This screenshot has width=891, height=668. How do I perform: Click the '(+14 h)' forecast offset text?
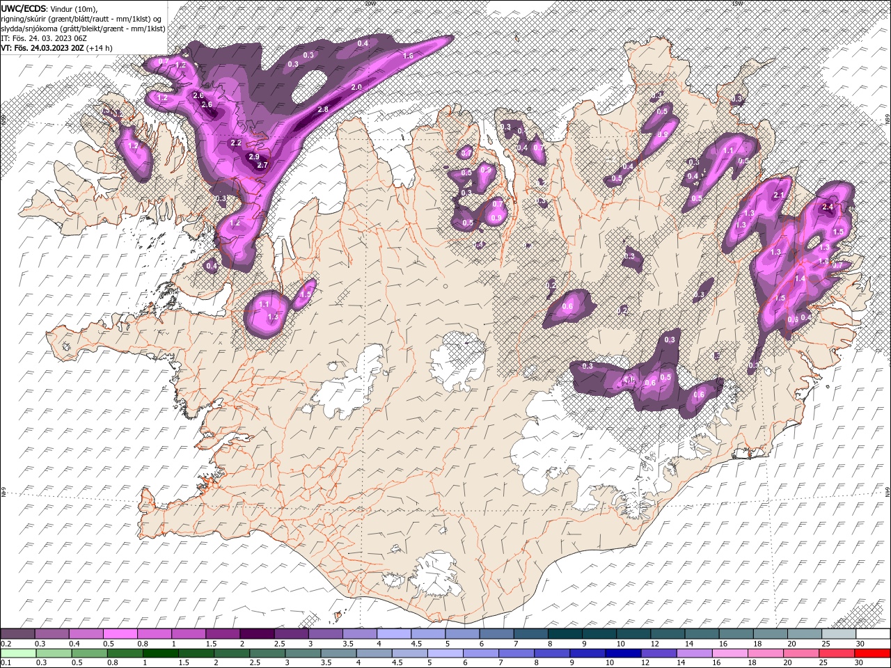(x=100, y=48)
